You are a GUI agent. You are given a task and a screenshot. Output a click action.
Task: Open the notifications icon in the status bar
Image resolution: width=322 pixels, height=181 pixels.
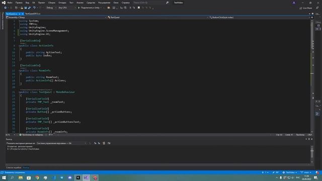(x=317, y=172)
